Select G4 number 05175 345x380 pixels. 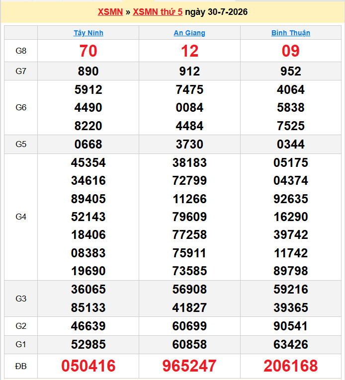(x=291, y=162)
